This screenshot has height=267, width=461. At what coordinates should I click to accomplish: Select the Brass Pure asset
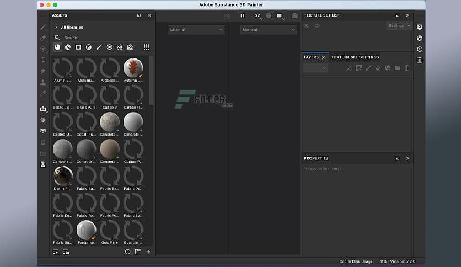click(x=87, y=97)
